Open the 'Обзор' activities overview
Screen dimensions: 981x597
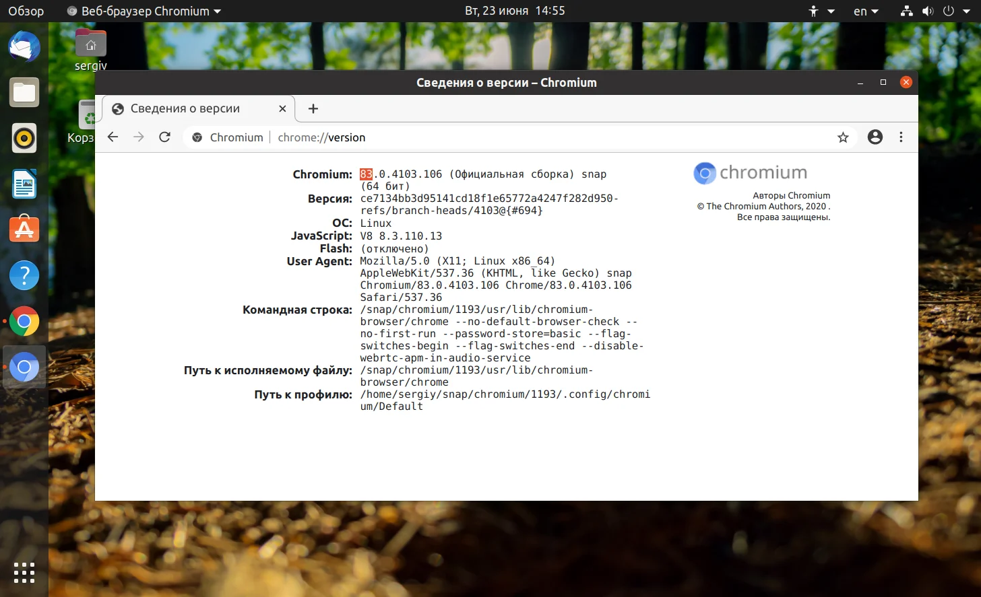[26, 11]
